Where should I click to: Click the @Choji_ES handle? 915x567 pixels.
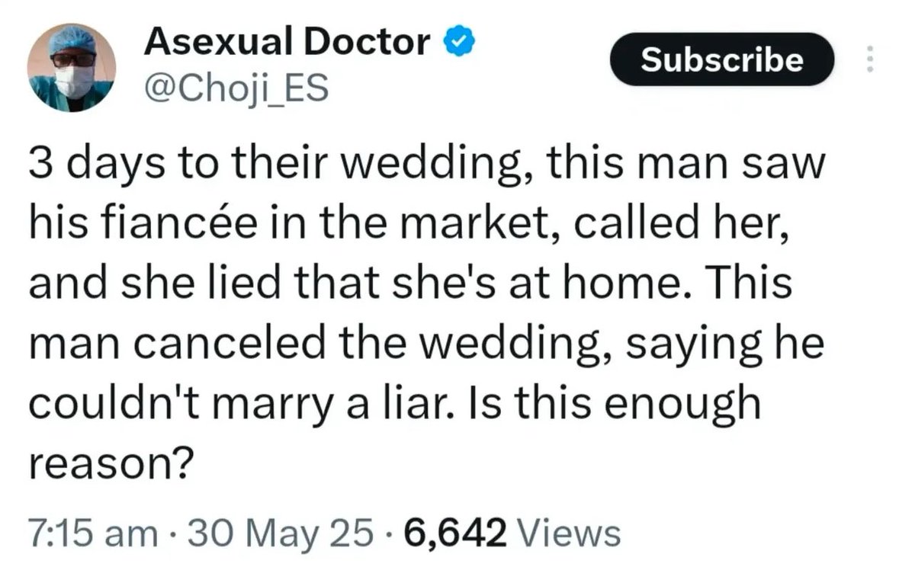236,90
